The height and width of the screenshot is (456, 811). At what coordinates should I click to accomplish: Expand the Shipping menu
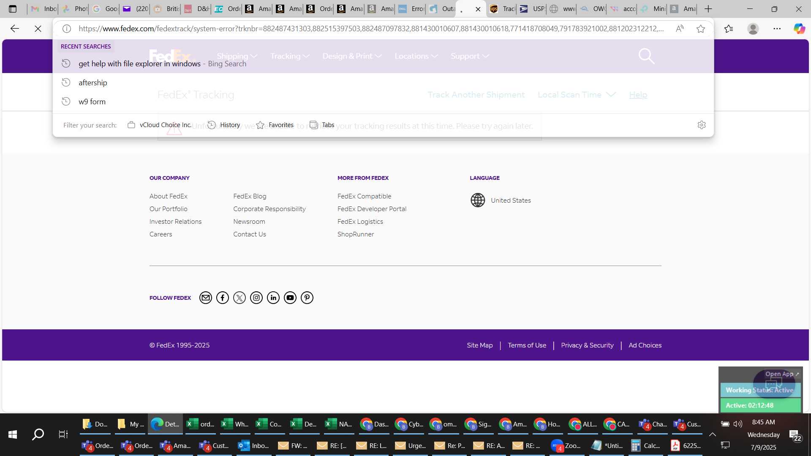(237, 56)
